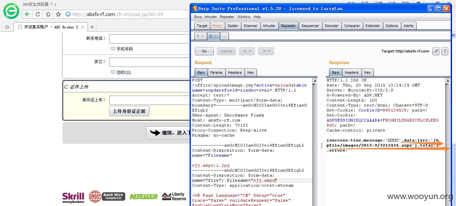
Task: Click the 360 browser green logo
Action: tap(11, 11)
